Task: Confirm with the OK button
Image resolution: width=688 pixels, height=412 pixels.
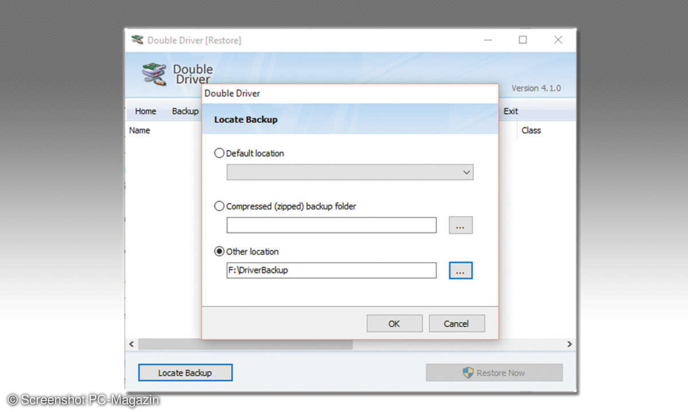Action: (394, 323)
